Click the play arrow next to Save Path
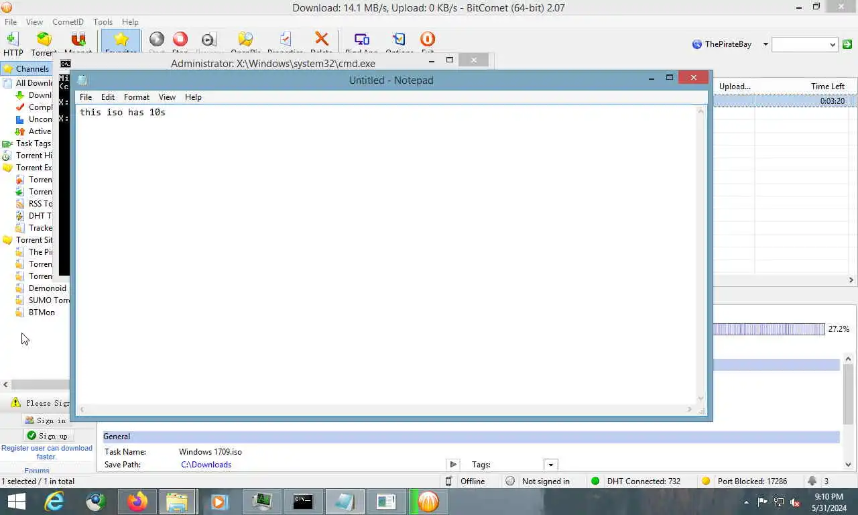 pyautogui.click(x=453, y=464)
